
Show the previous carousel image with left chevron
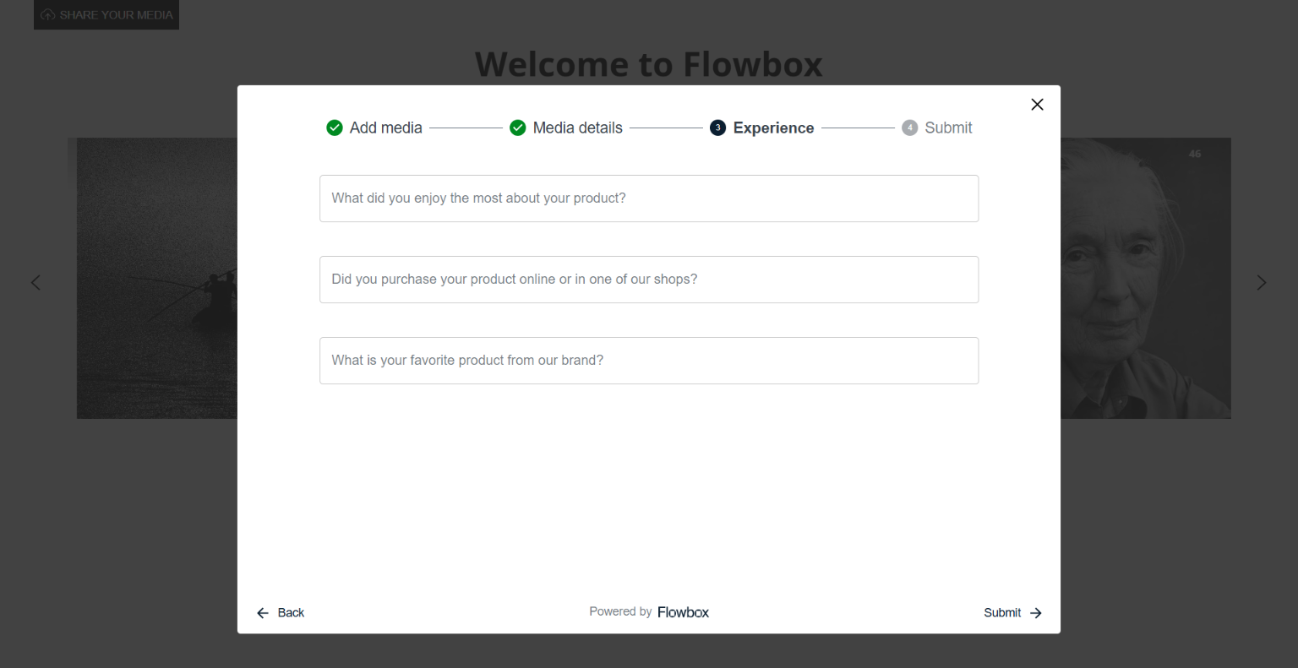click(x=35, y=282)
